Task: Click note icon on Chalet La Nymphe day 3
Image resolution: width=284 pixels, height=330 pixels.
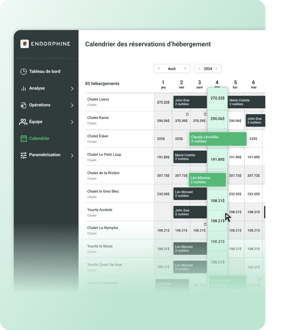Action: pyautogui.click(x=205, y=224)
